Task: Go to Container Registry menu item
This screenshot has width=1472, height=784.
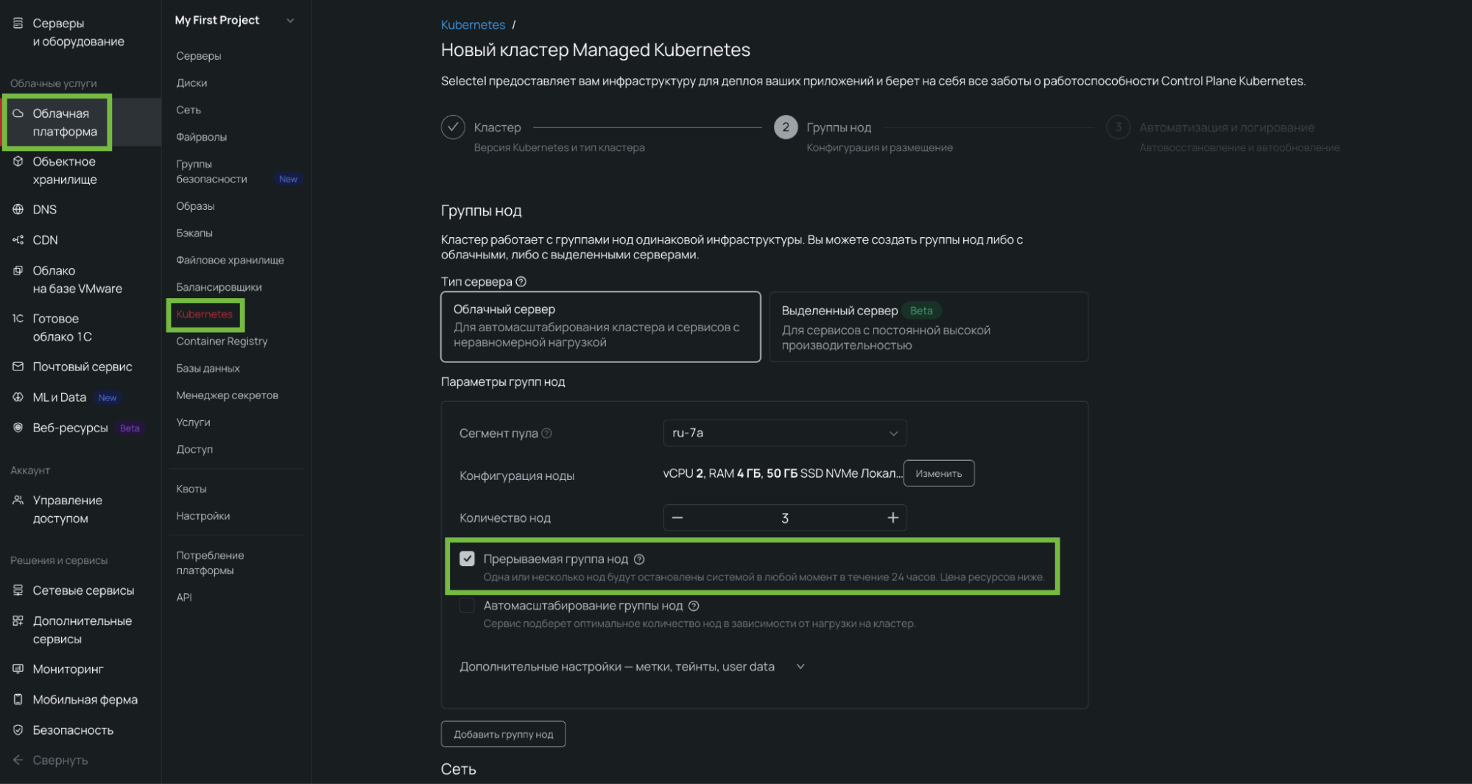Action: tap(221, 341)
